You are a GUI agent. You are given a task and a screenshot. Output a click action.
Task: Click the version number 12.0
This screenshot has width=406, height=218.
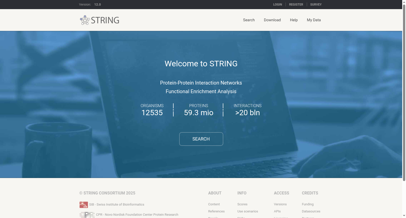pyautogui.click(x=97, y=5)
